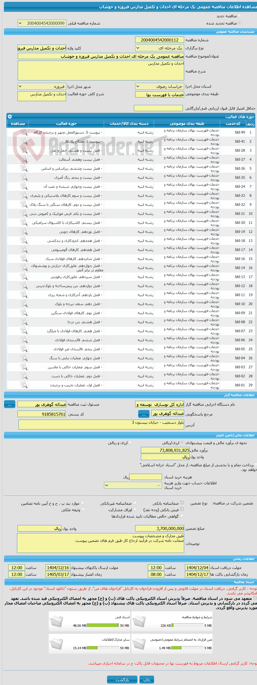The image size is (257, 685).
Task: Toggle ضمانتنامه غیربانکی checkbox
Action: coord(135,503)
